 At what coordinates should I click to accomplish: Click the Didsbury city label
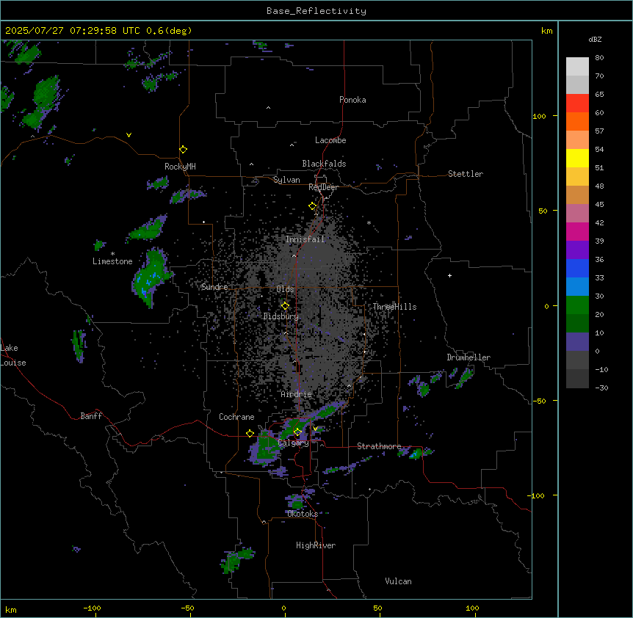(x=281, y=316)
